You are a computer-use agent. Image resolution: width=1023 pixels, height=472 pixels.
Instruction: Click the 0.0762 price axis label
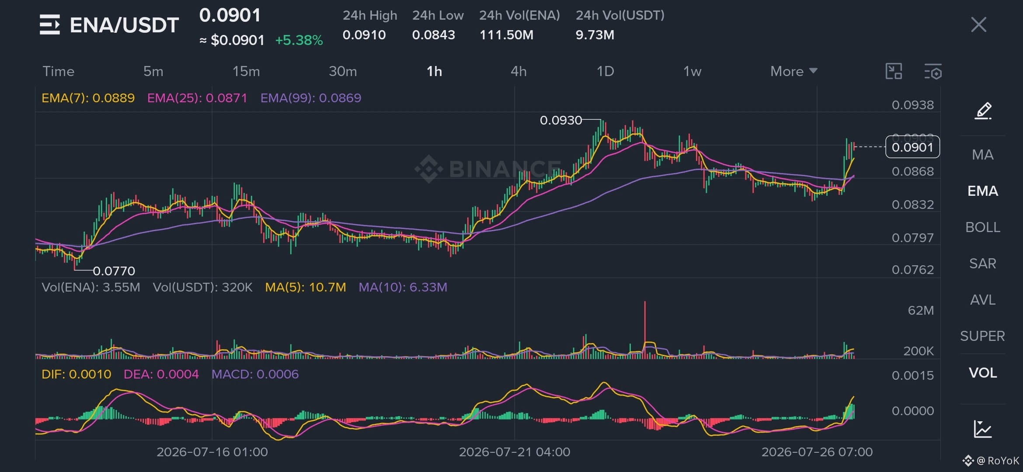[913, 270]
